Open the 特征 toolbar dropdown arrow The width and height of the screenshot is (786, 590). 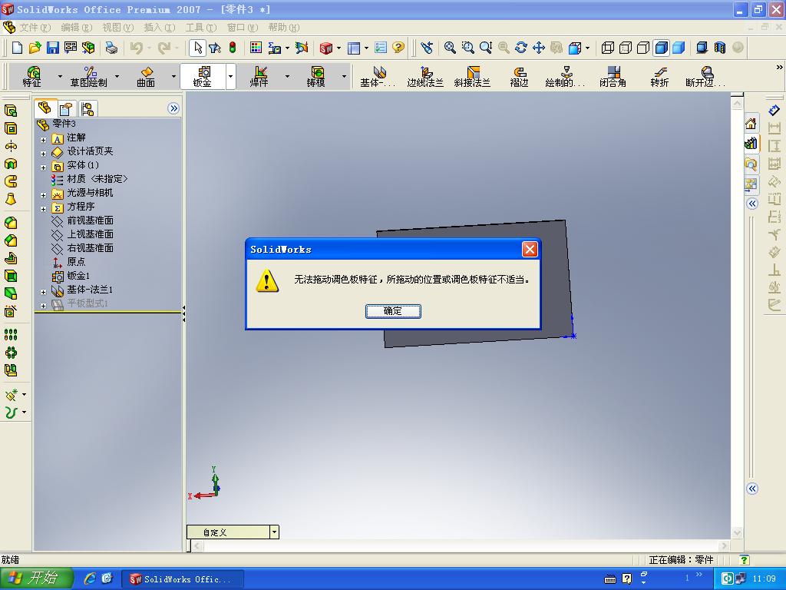(60, 76)
